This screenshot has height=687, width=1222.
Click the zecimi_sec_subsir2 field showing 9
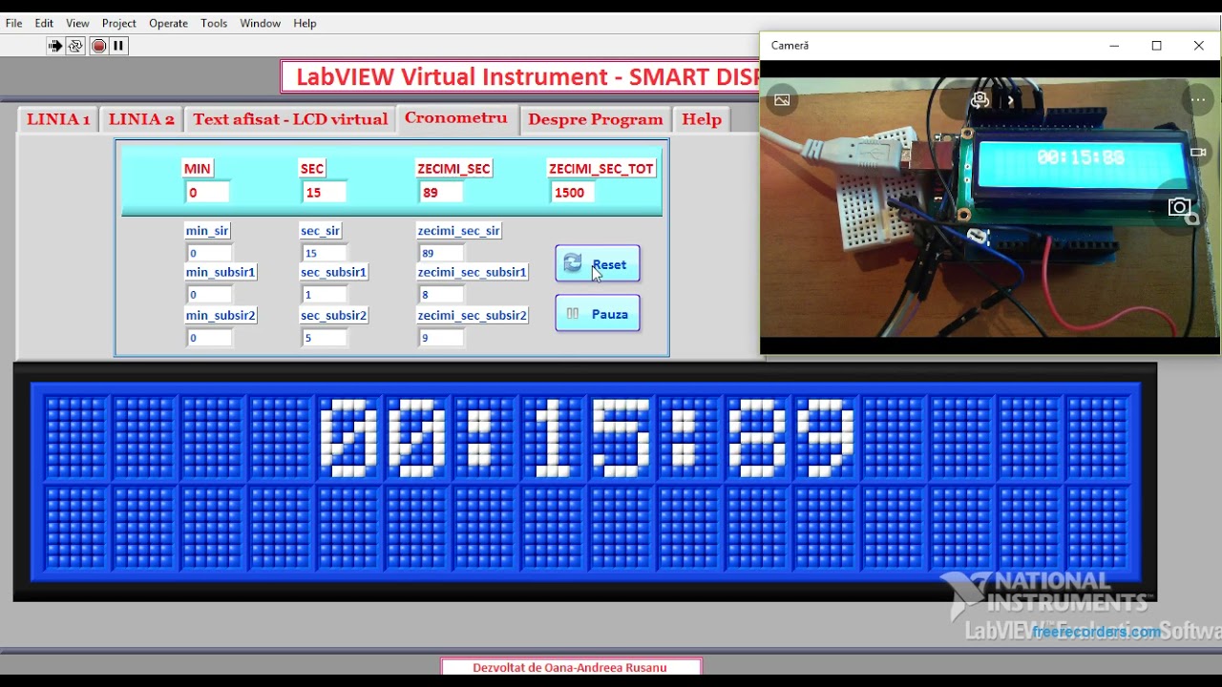[441, 338]
